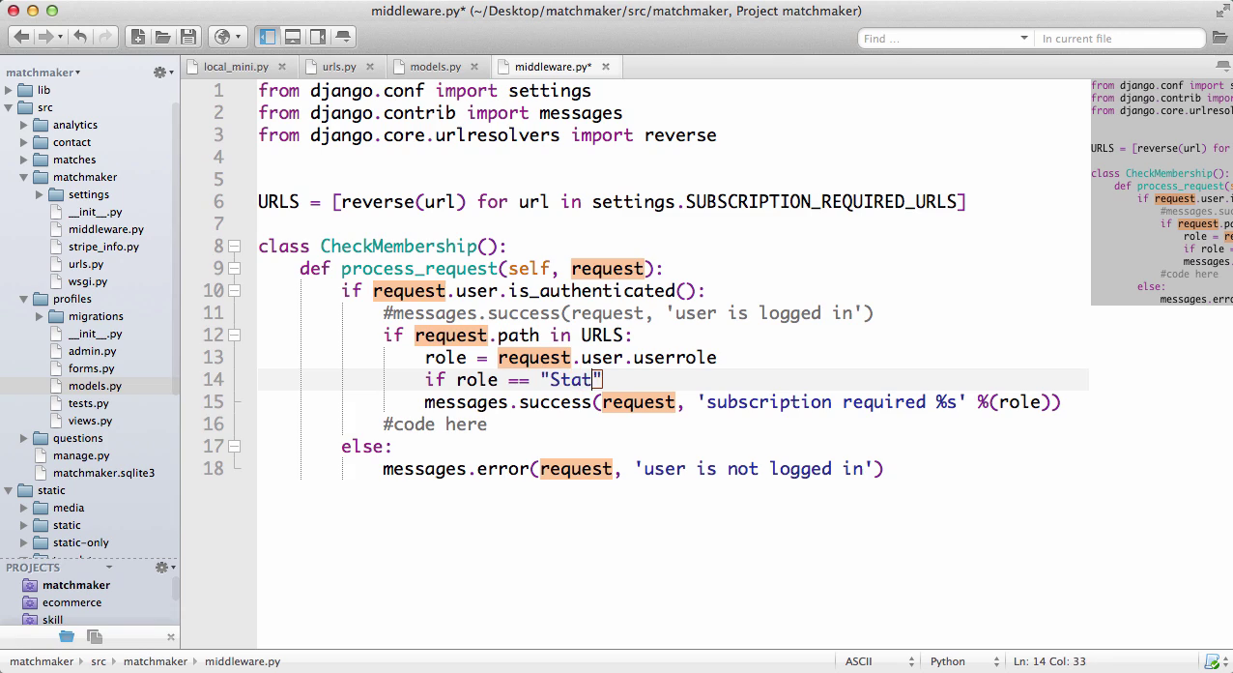Close the models.py tab
1233x673 pixels.
coord(473,67)
